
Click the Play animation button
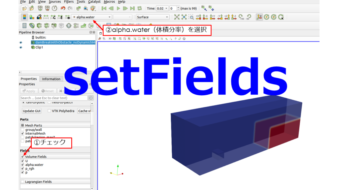coord(118,8)
